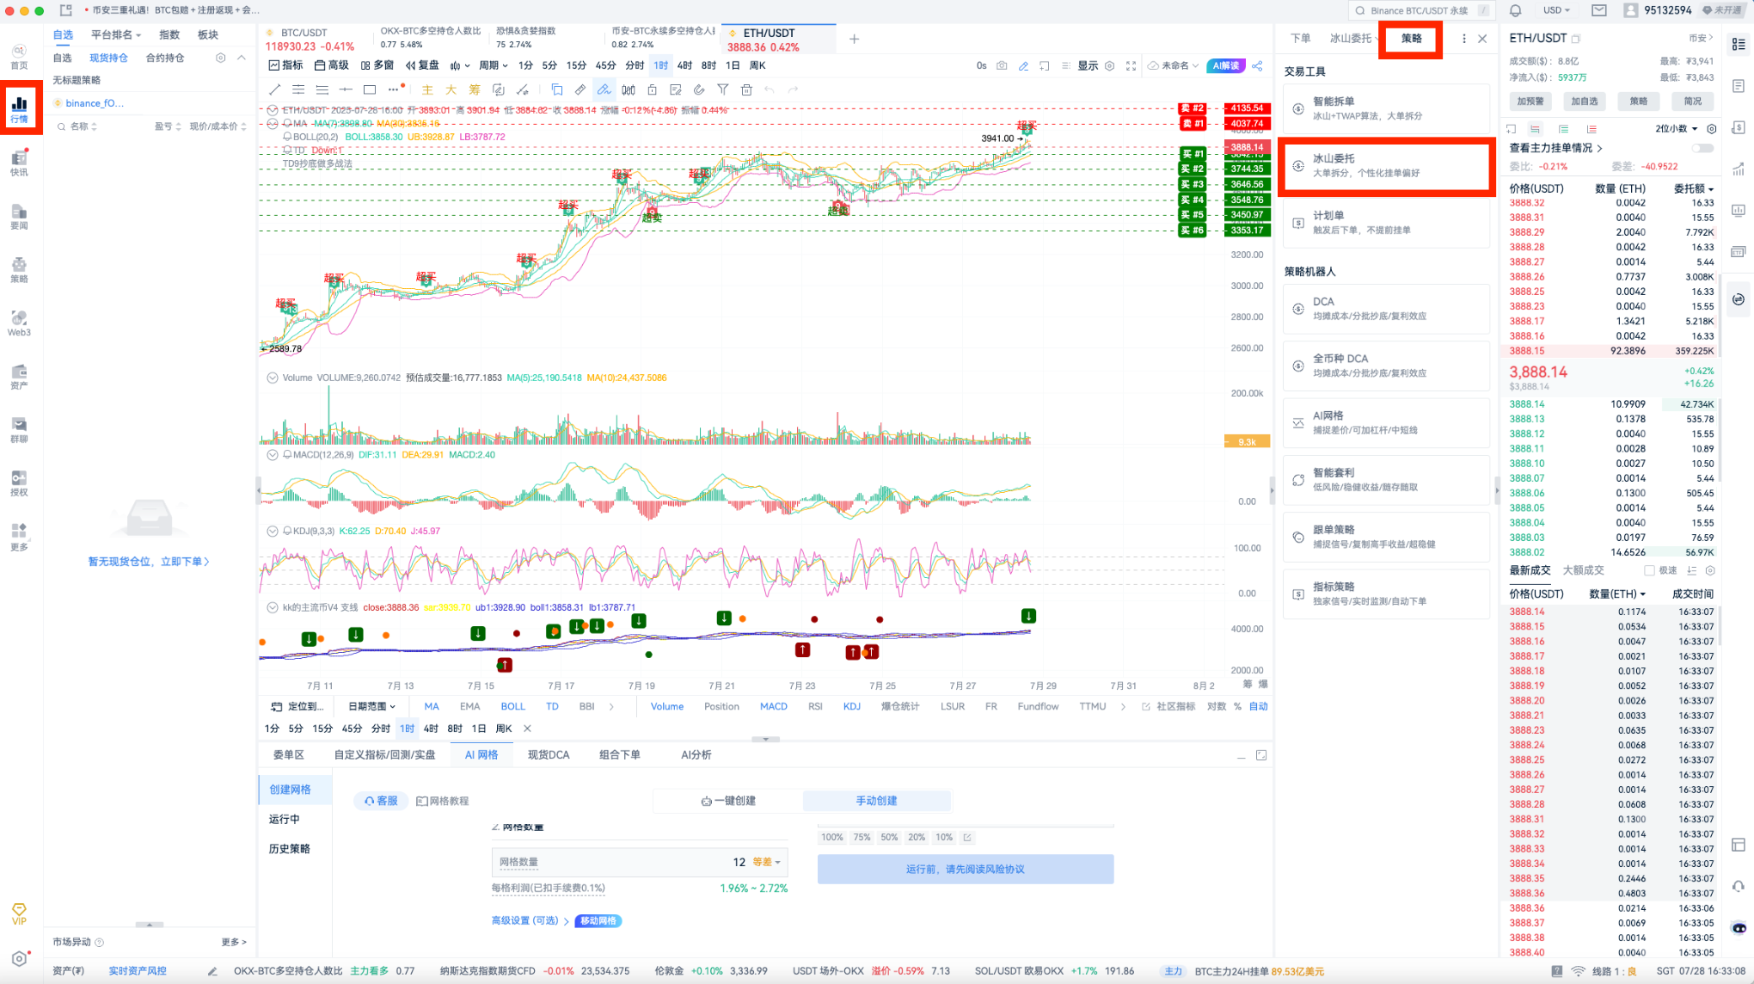Take a chart screenshot with camera icon

pyautogui.click(x=1002, y=65)
